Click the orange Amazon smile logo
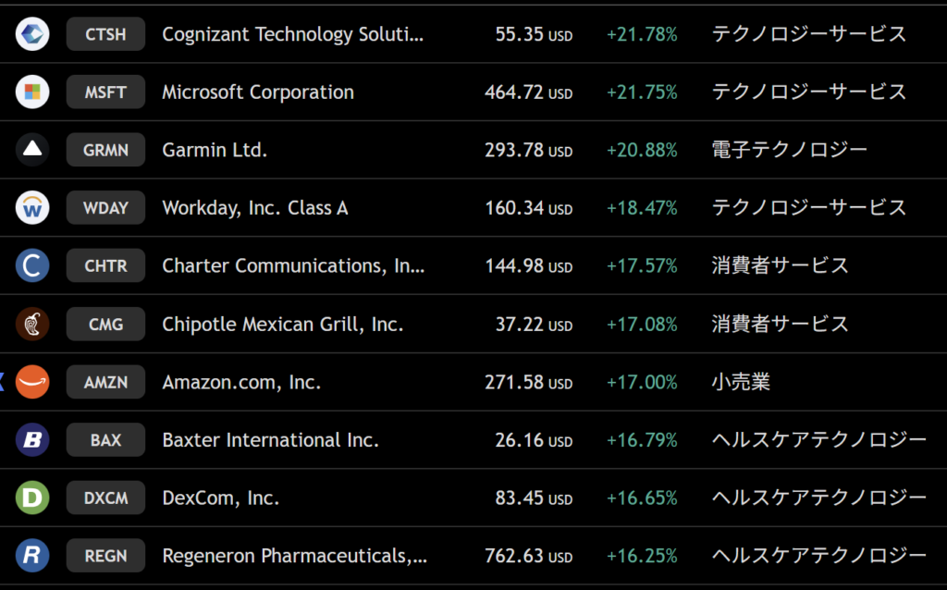 coord(32,382)
